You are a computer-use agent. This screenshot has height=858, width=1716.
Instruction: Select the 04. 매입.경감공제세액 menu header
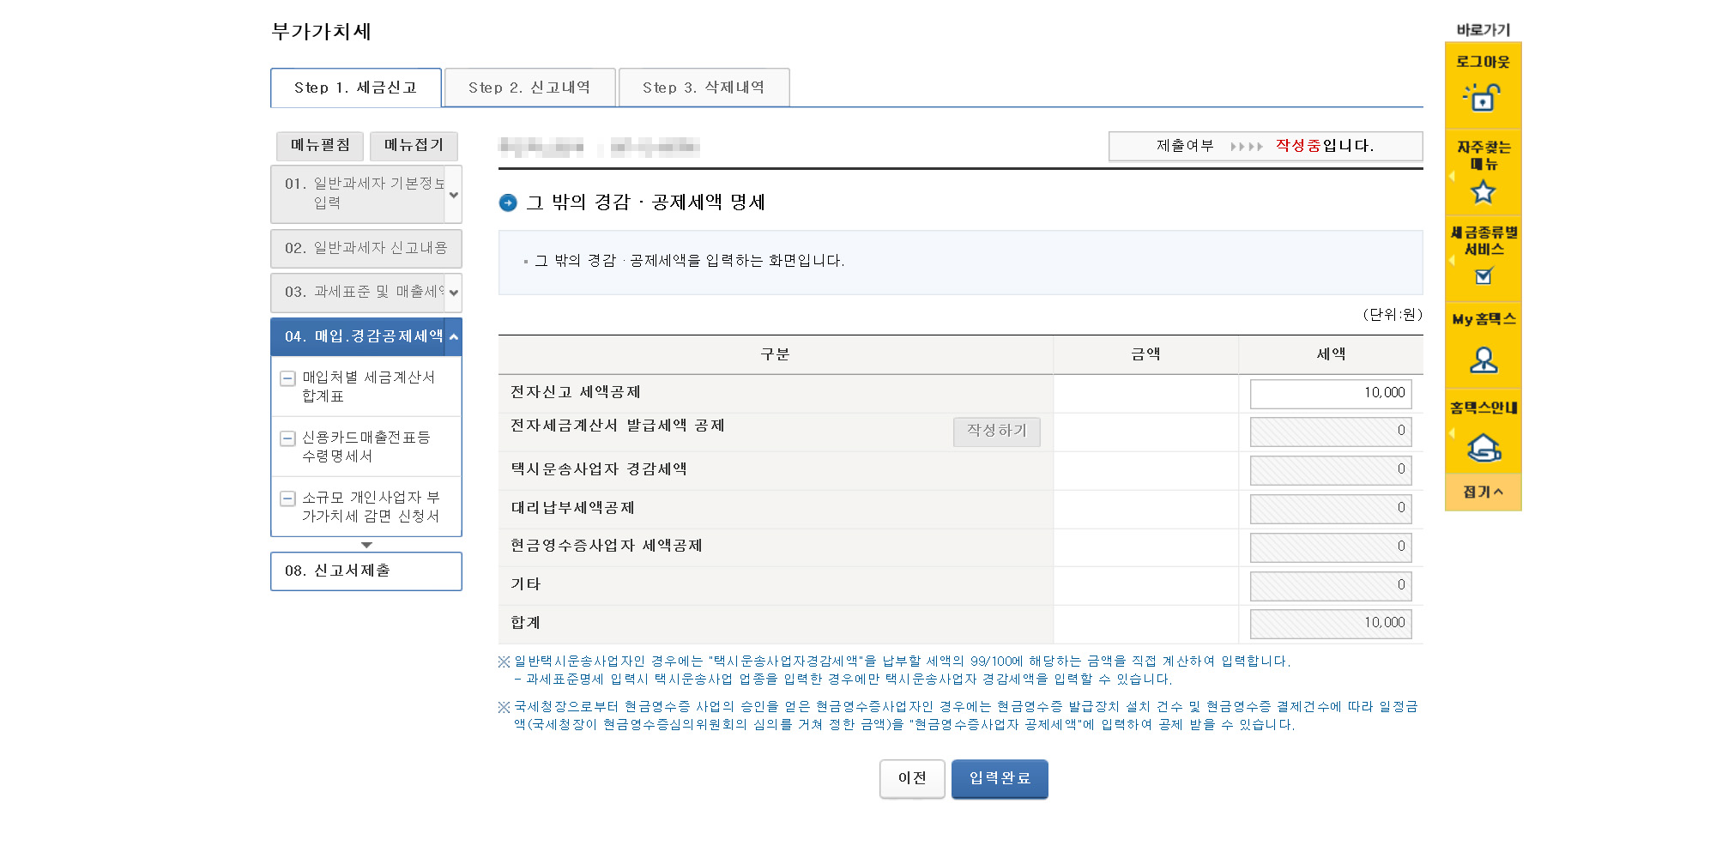[359, 337]
